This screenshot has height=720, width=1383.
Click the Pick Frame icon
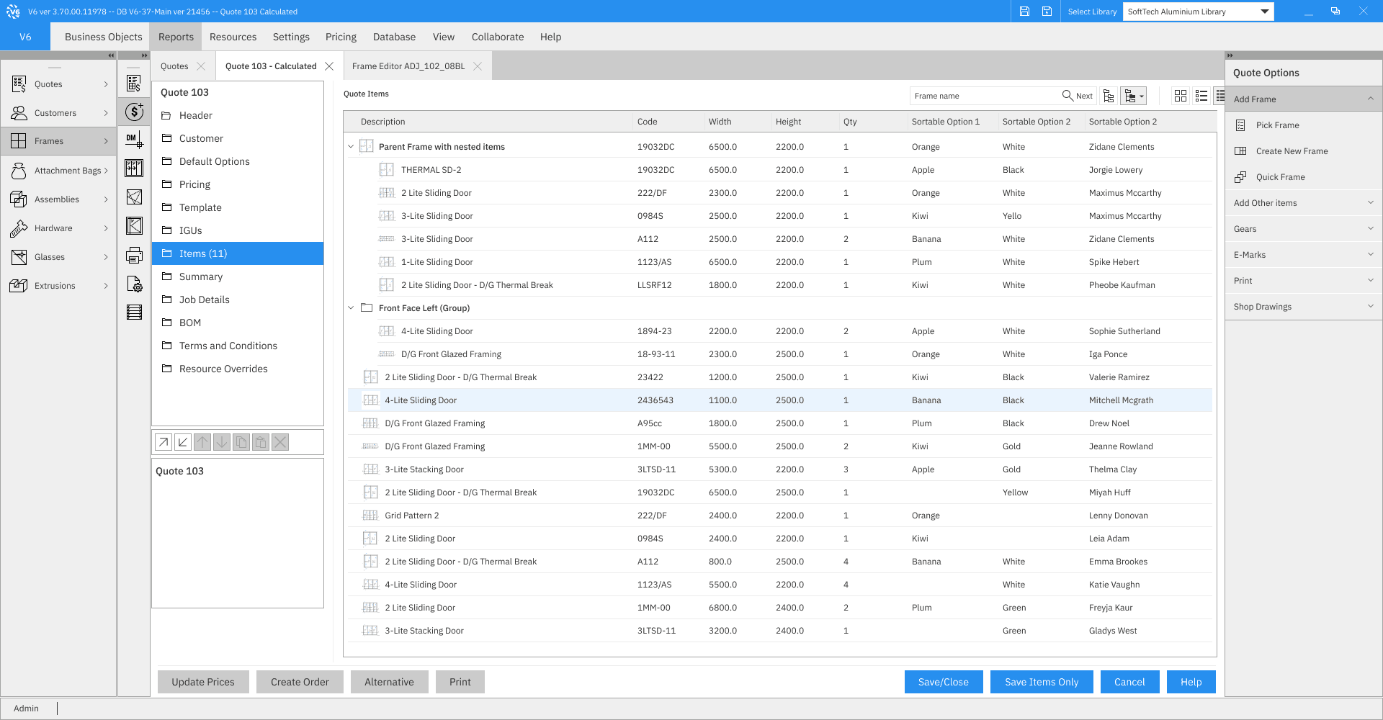[1240, 125]
